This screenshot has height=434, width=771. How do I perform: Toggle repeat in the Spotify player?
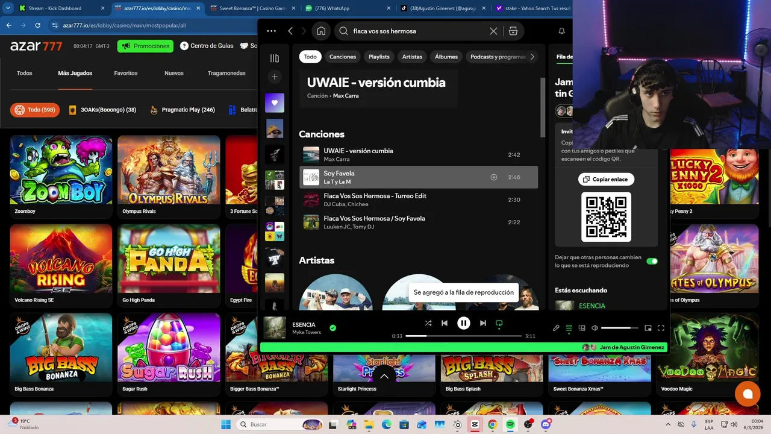pyautogui.click(x=499, y=324)
